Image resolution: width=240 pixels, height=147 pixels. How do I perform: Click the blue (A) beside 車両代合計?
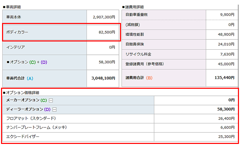tap(30, 78)
